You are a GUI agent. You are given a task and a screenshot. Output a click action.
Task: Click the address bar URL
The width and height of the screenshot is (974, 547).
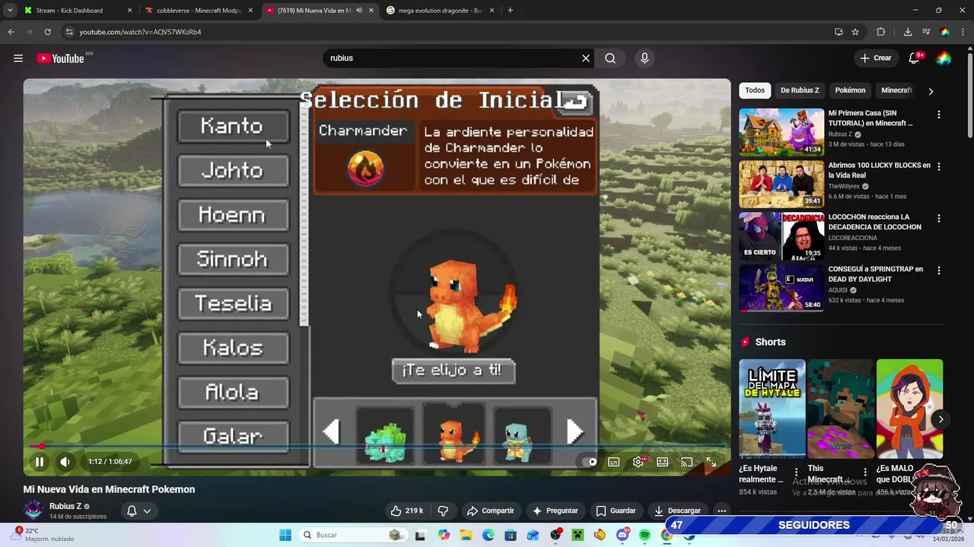pos(140,32)
